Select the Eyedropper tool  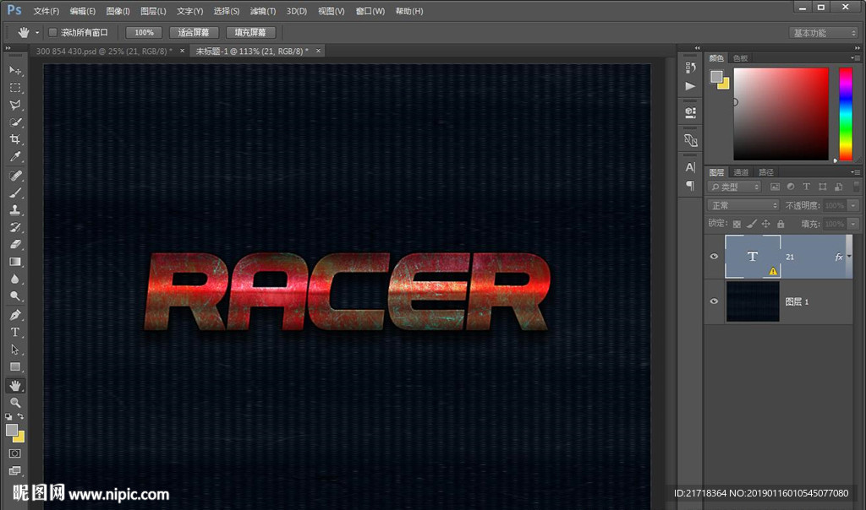[x=15, y=157]
